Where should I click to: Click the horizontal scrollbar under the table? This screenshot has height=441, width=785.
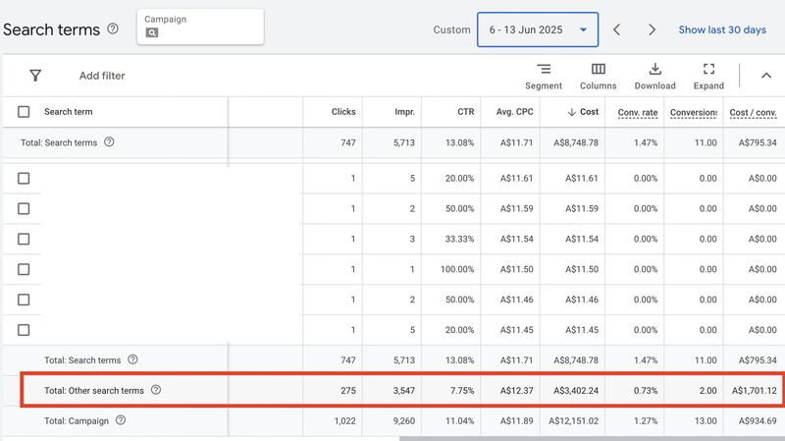pos(592,438)
